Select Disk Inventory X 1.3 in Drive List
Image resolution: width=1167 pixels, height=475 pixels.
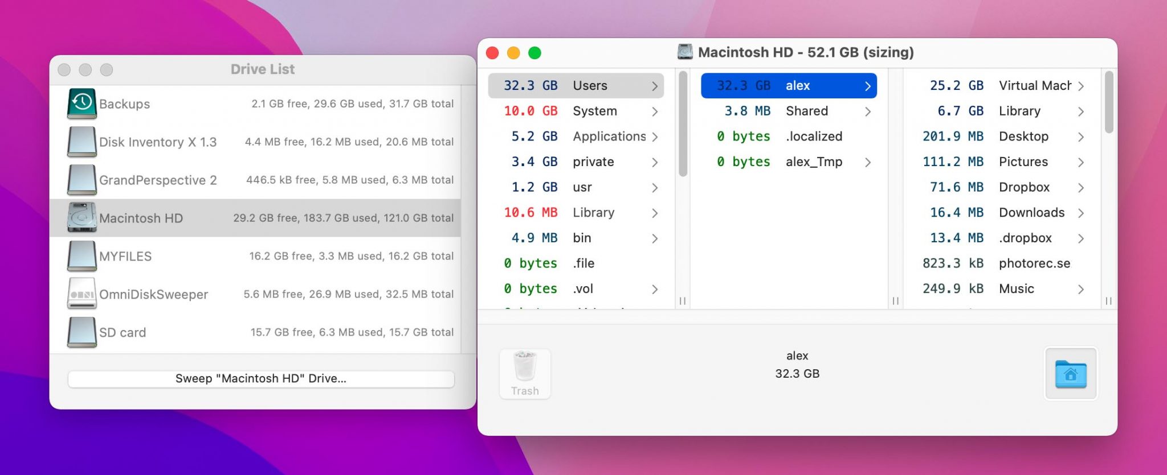pos(255,142)
